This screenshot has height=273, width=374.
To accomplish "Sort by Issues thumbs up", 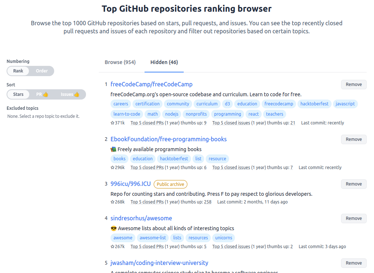I will [70, 94].
